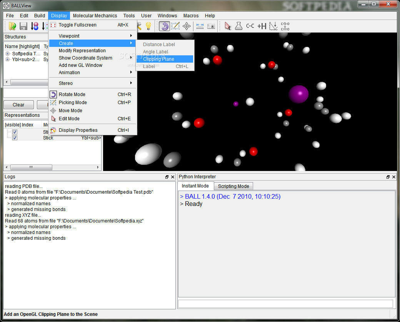Click the Save floppy disk icon
Image resolution: width=400 pixels, height=322 pixels.
[x=23, y=26]
